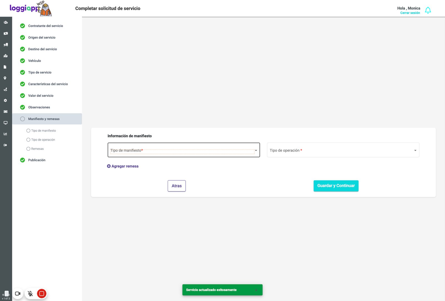Image resolution: width=445 pixels, height=301 pixels.
Task: Click the ticket sidebar icon
Action: (x=6, y=111)
